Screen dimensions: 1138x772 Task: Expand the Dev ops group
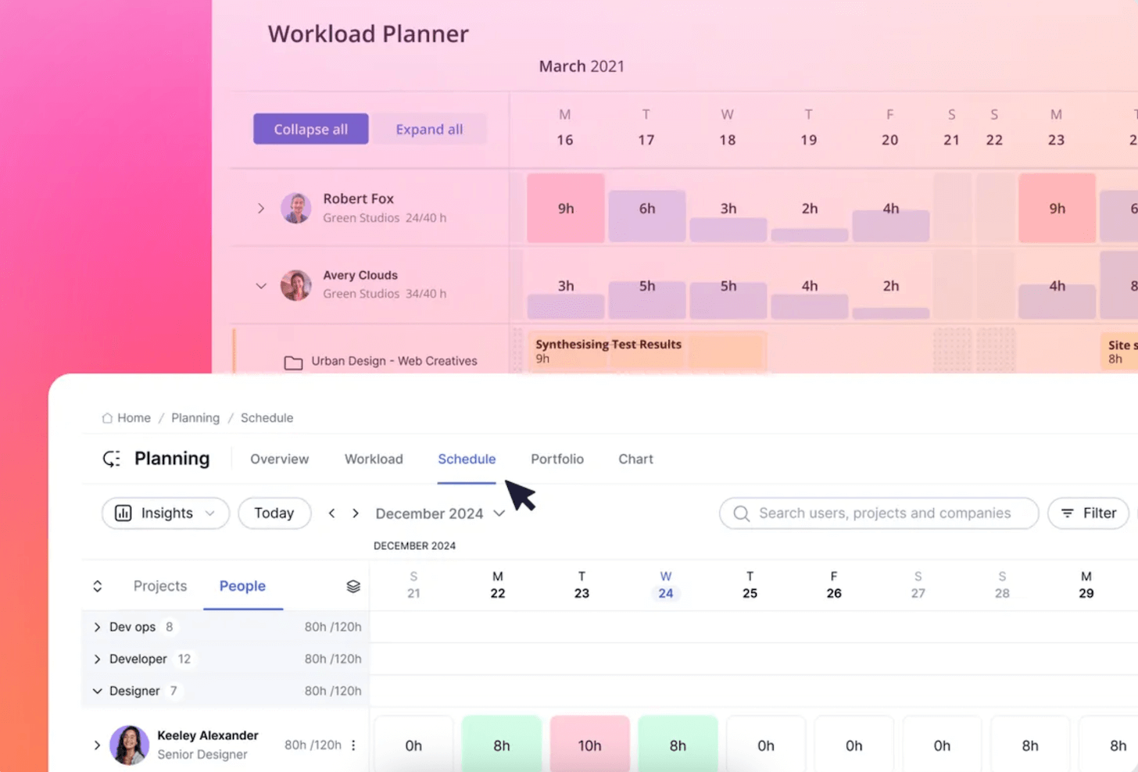coord(97,627)
